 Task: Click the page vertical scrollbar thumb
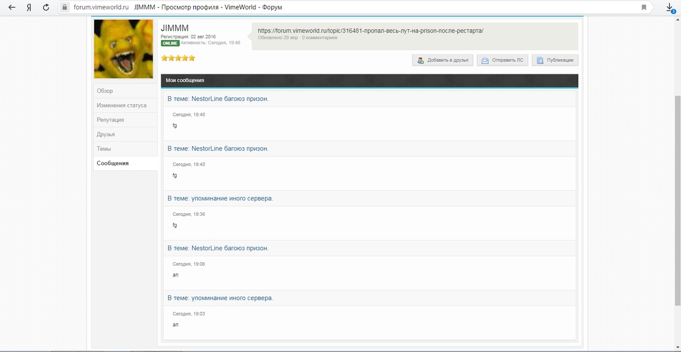click(677, 200)
